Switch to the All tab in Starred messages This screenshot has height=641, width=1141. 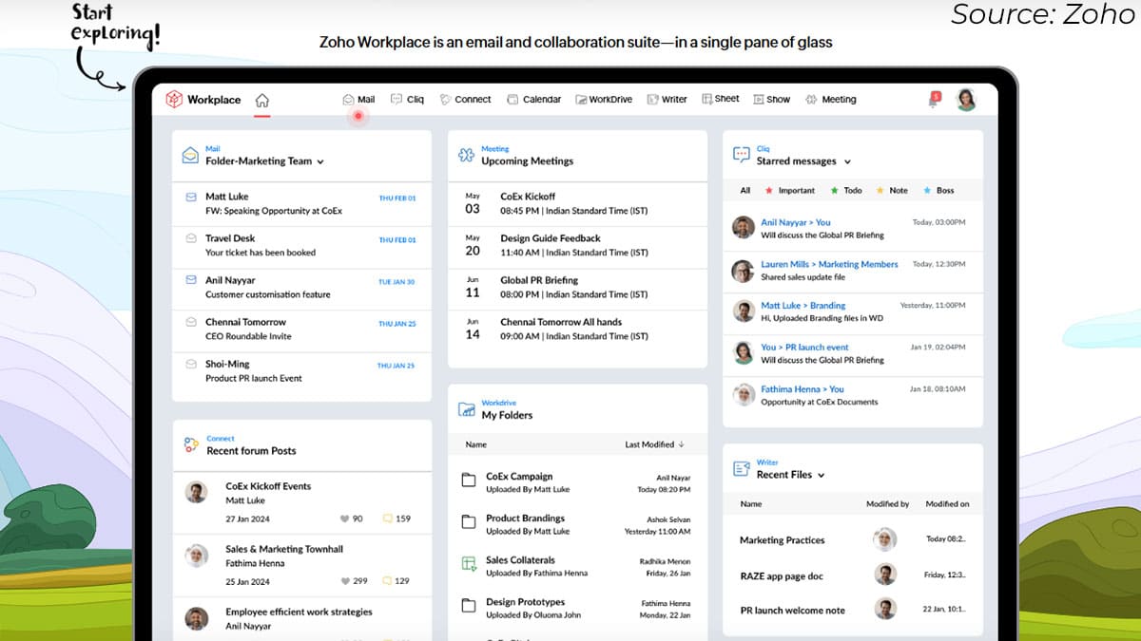[x=745, y=190]
